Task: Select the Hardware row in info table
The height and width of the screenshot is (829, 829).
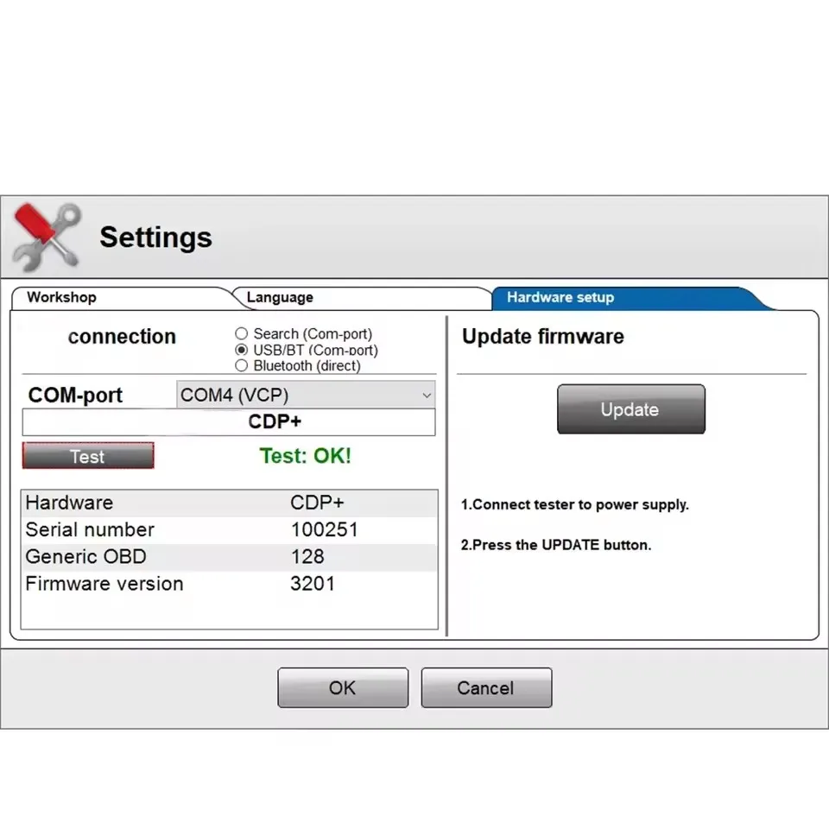Action: 230,503
